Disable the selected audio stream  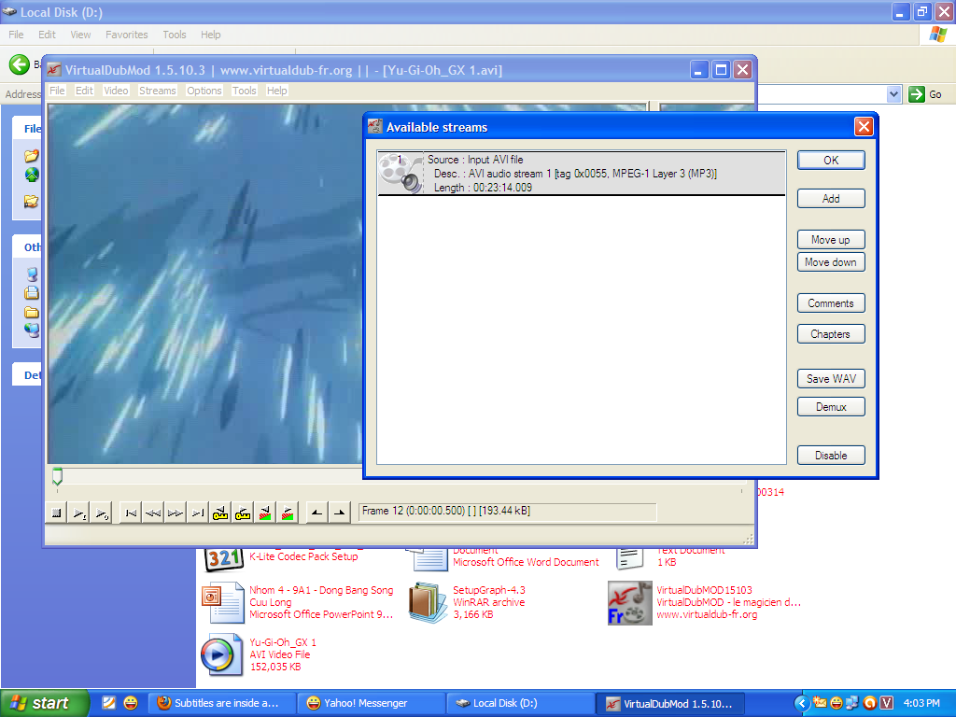pos(830,455)
